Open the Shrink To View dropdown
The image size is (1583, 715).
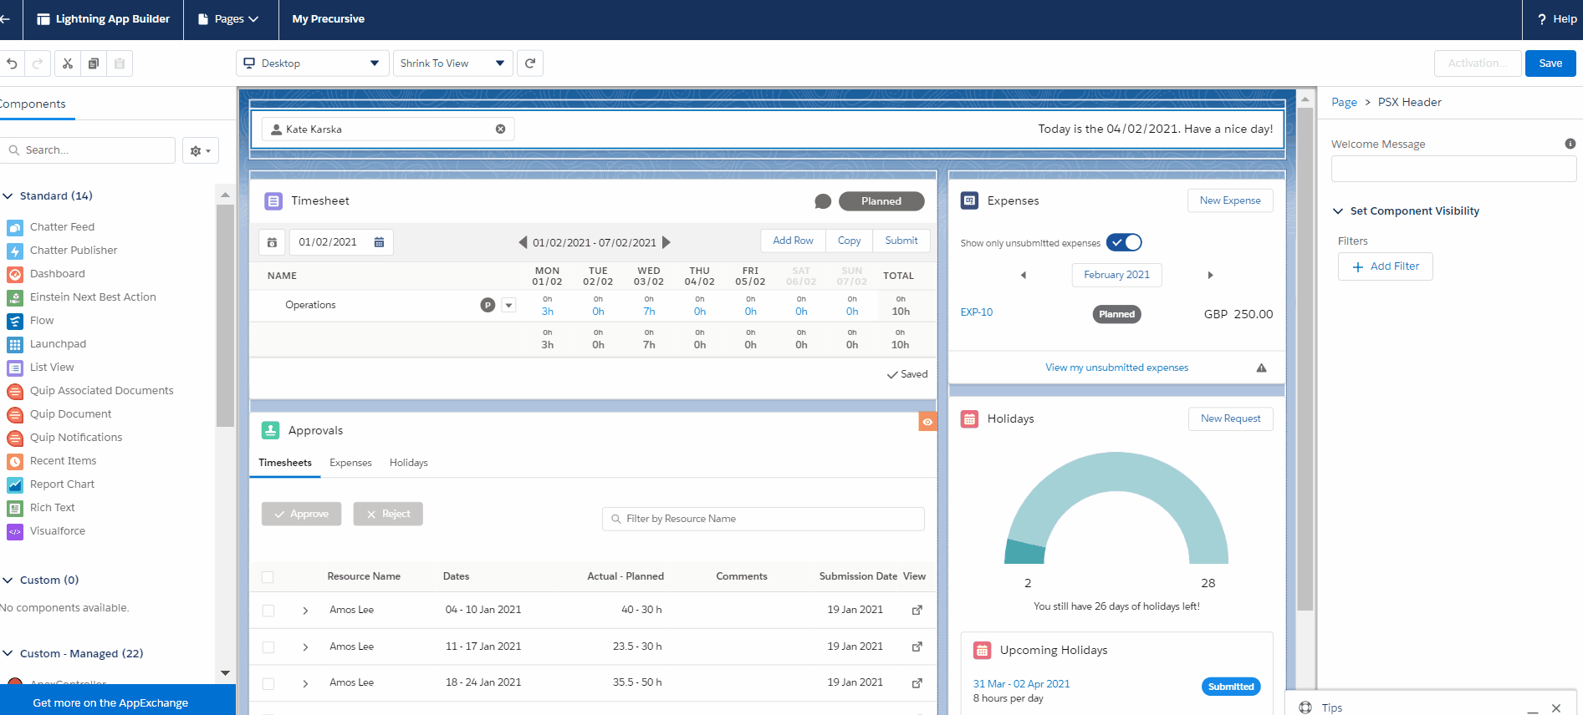[x=452, y=63]
